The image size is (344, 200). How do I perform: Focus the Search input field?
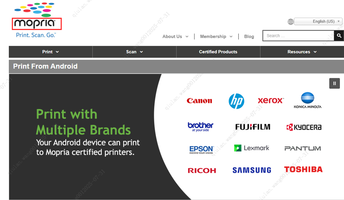pyautogui.click(x=298, y=36)
